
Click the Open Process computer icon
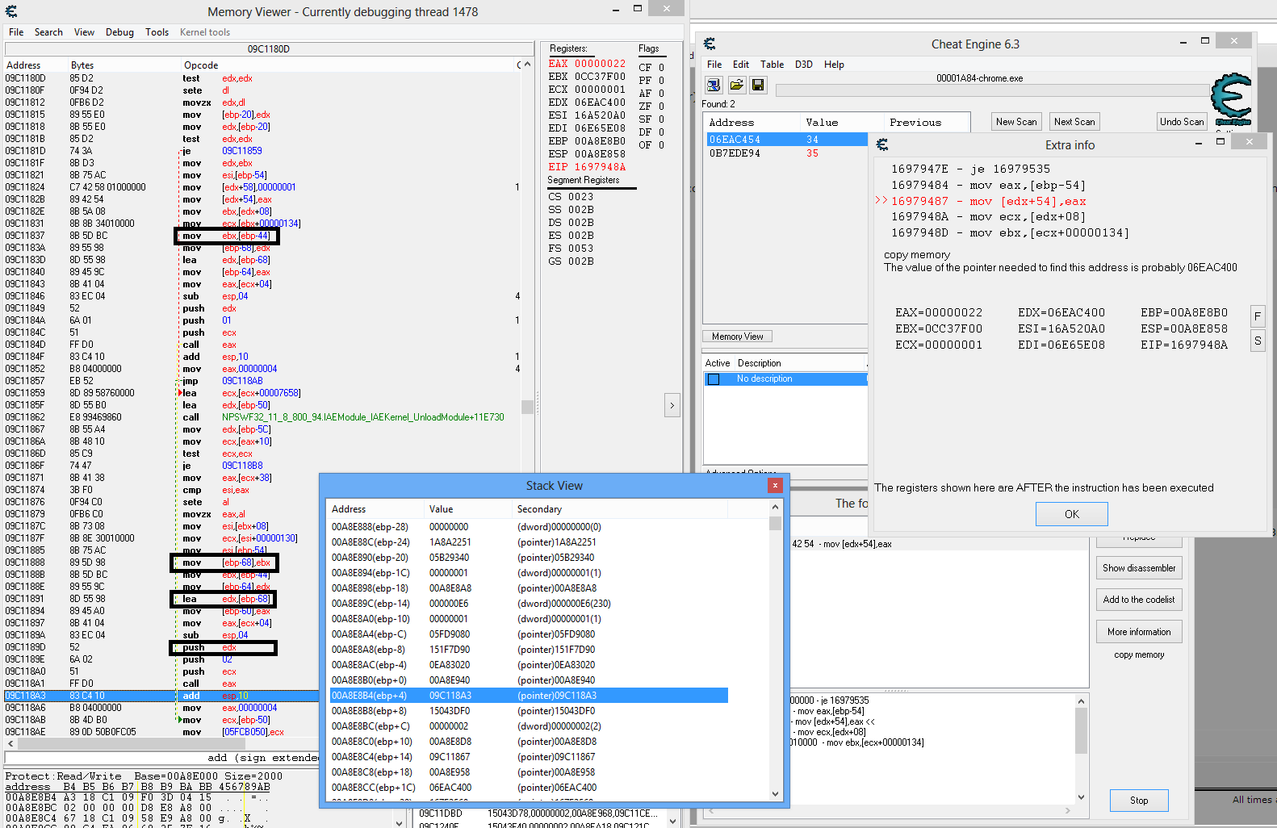[714, 85]
